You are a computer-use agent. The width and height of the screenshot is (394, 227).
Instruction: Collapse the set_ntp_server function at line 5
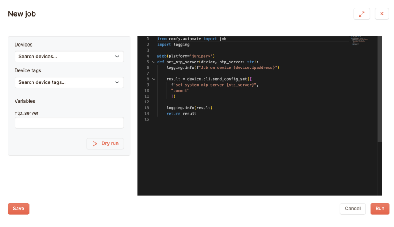tap(154, 62)
